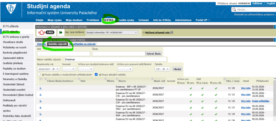Click the Podat přihlášku link
The height and width of the screenshot is (121, 276).
coord(260,101)
